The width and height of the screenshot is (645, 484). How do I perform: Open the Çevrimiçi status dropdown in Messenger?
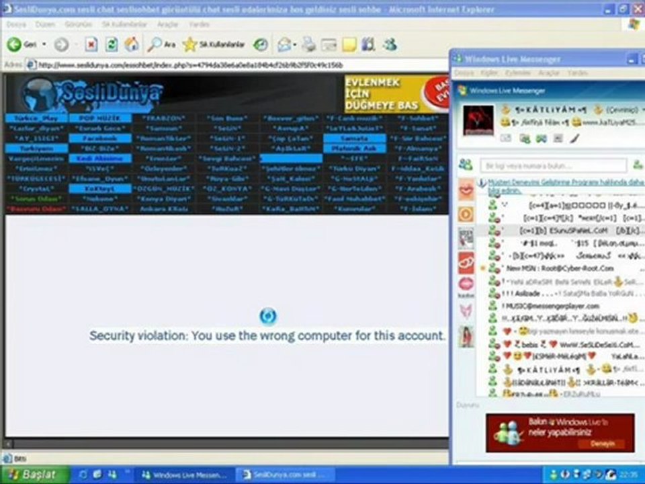tap(626, 110)
